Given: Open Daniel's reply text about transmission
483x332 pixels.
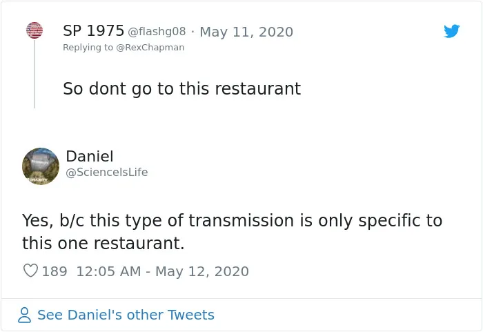Looking at the screenshot, I should (x=233, y=231).
